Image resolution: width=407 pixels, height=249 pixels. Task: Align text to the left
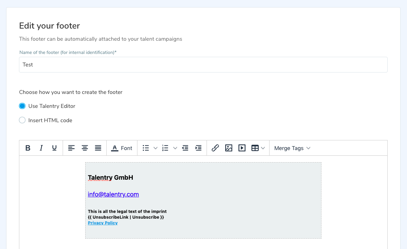(x=72, y=148)
